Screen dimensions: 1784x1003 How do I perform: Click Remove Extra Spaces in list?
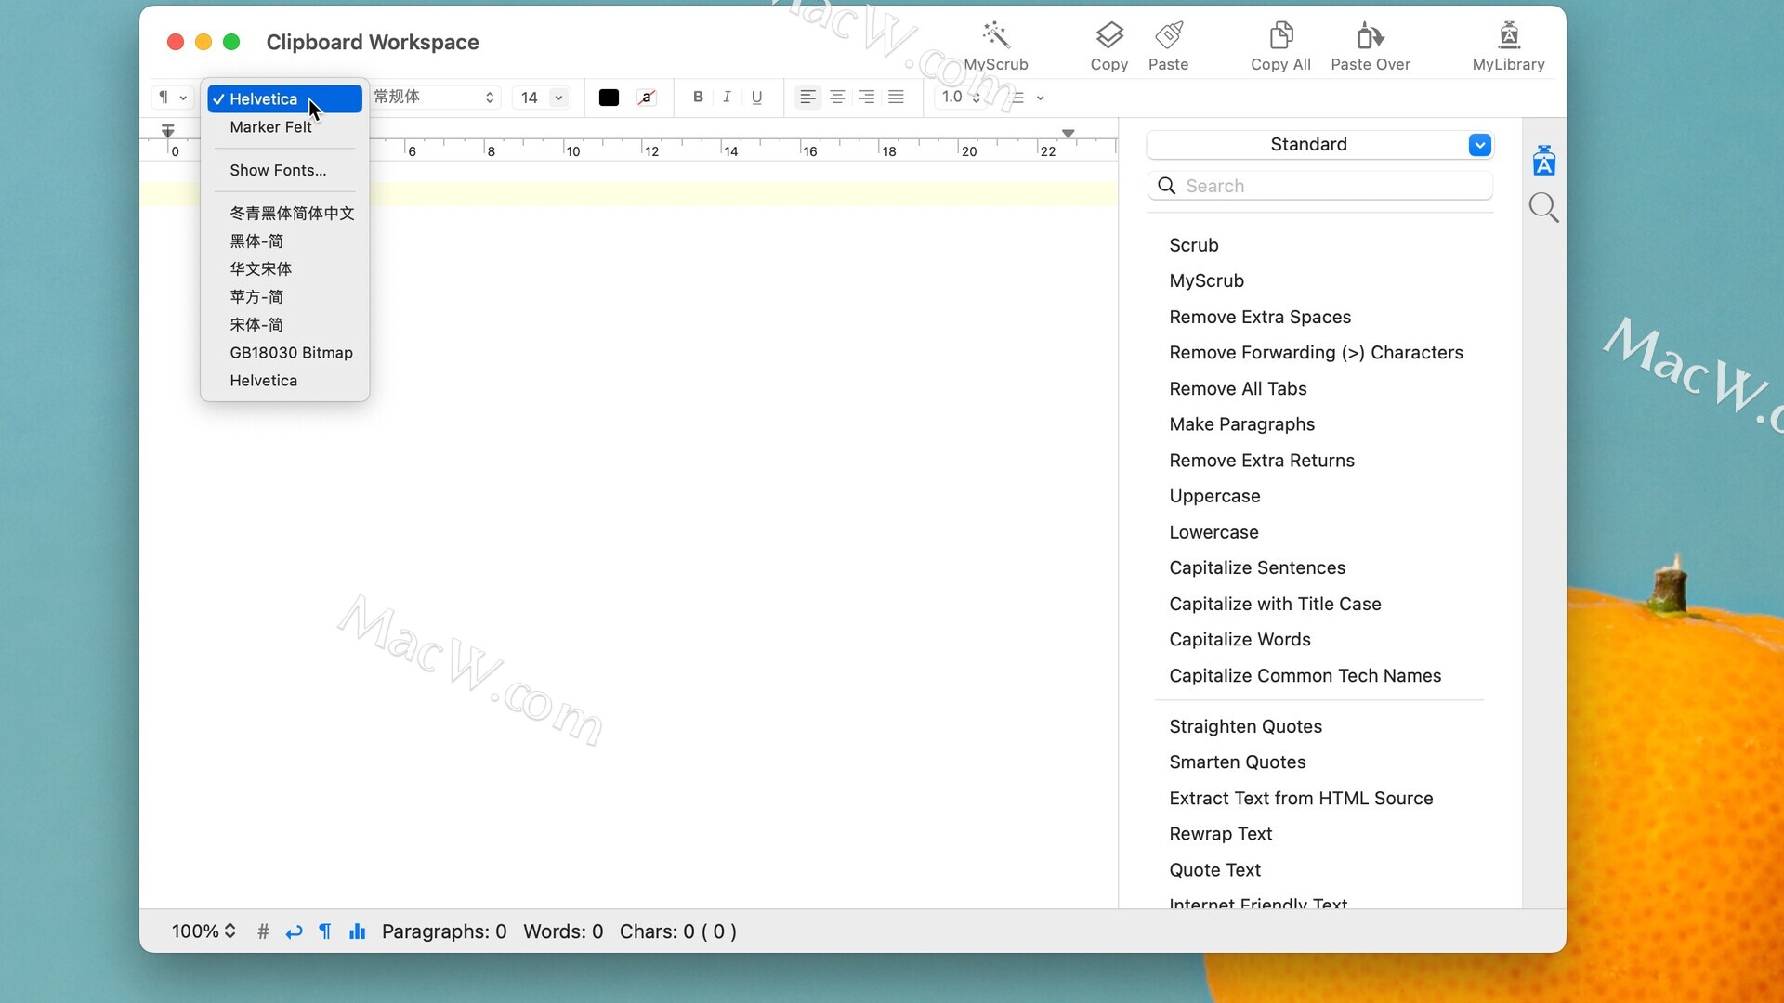tap(1260, 317)
